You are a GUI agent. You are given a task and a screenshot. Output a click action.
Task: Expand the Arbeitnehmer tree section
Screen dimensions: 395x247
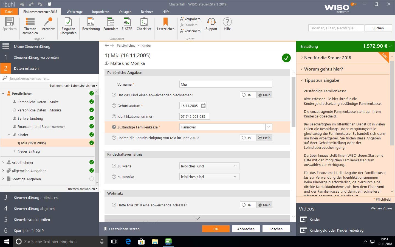pyautogui.click(x=3, y=162)
